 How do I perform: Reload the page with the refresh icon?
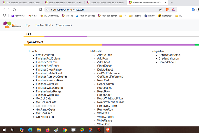click(x=14, y=9)
